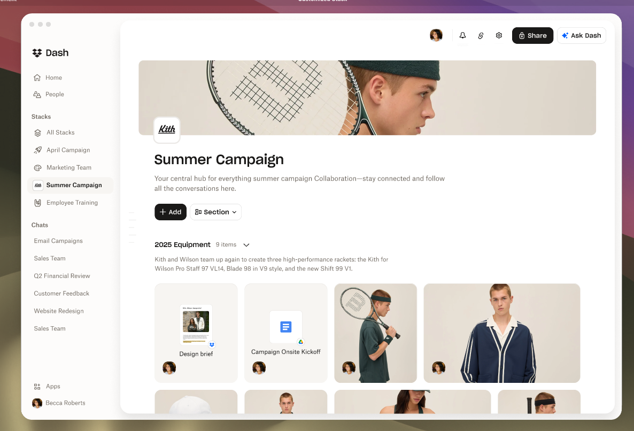
Task: Open the Design brief file card
Action: point(196,333)
